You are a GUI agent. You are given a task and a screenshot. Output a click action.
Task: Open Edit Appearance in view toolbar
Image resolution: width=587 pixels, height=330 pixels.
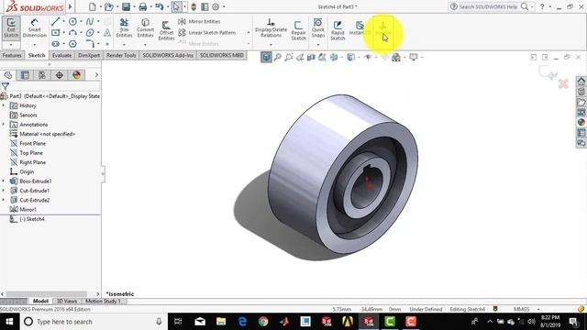[385, 57]
